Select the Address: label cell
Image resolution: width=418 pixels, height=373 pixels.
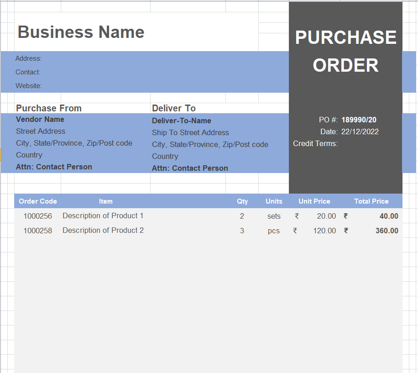coord(29,58)
